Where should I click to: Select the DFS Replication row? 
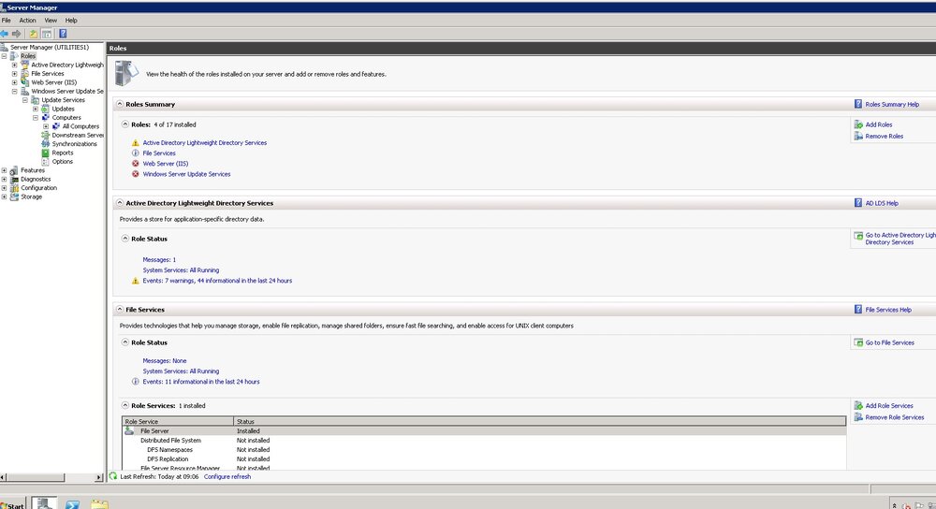(x=484, y=459)
